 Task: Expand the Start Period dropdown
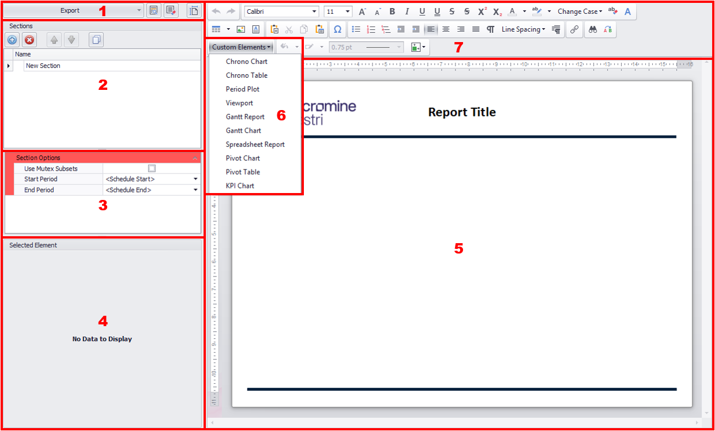pyautogui.click(x=195, y=179)
